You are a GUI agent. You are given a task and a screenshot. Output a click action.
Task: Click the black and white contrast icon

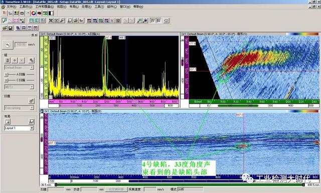pos(51,14)
